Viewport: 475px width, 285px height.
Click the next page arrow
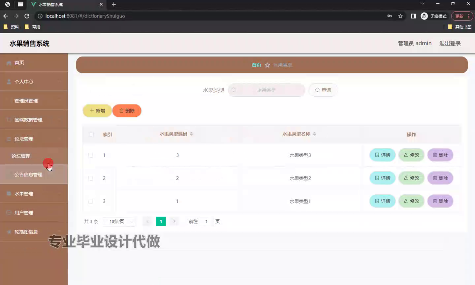pyautogui.click(x=174, y=221)
